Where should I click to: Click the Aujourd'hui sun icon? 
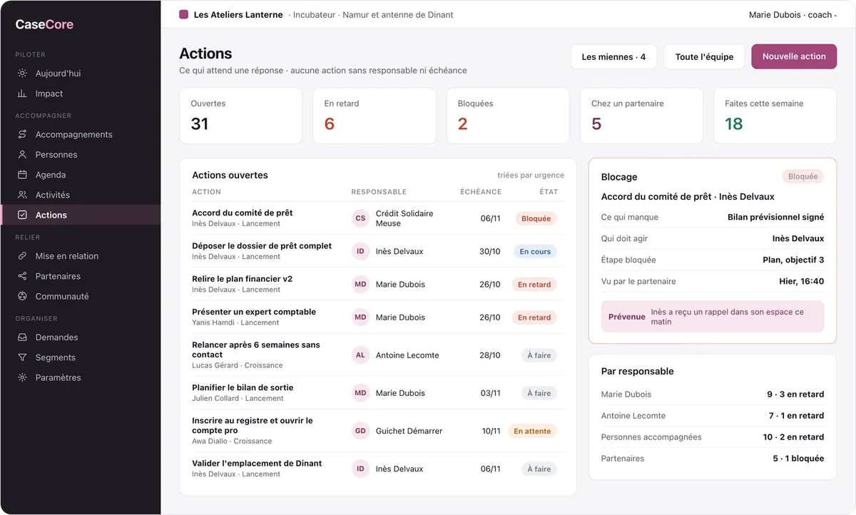tap(22, 73)
